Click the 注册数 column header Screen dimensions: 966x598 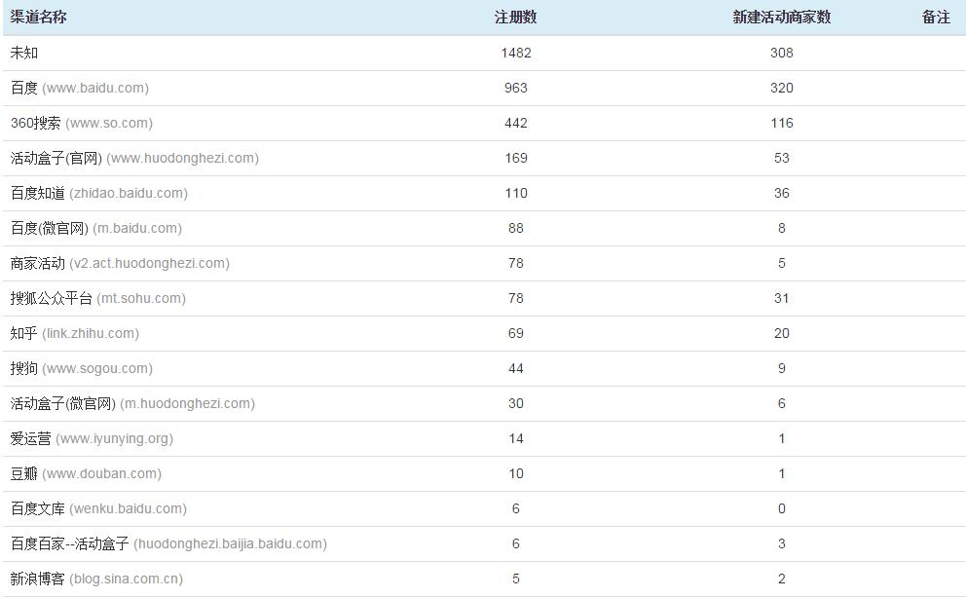pyautogui.click(x=516, y=18)
